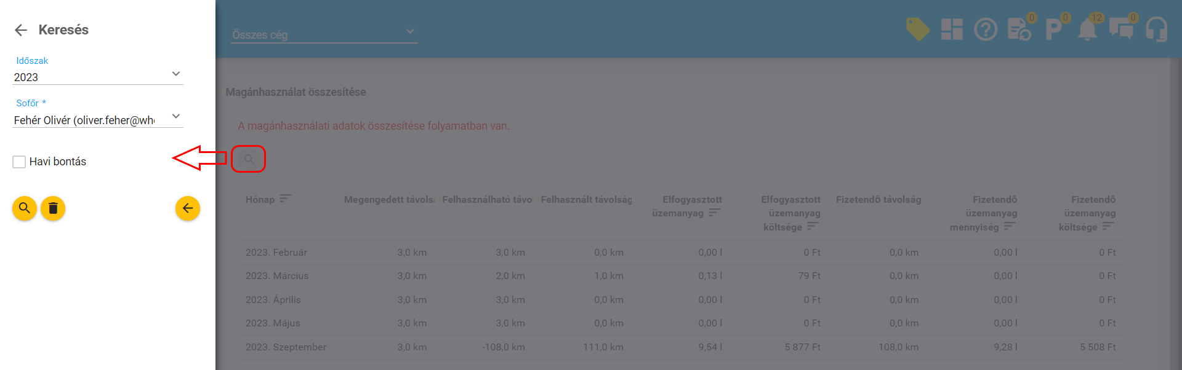Click the yellow back arrow button

(x=187, y=208)
